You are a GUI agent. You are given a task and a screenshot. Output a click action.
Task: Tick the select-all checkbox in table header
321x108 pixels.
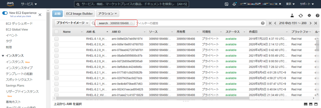[x=56, y=32]
